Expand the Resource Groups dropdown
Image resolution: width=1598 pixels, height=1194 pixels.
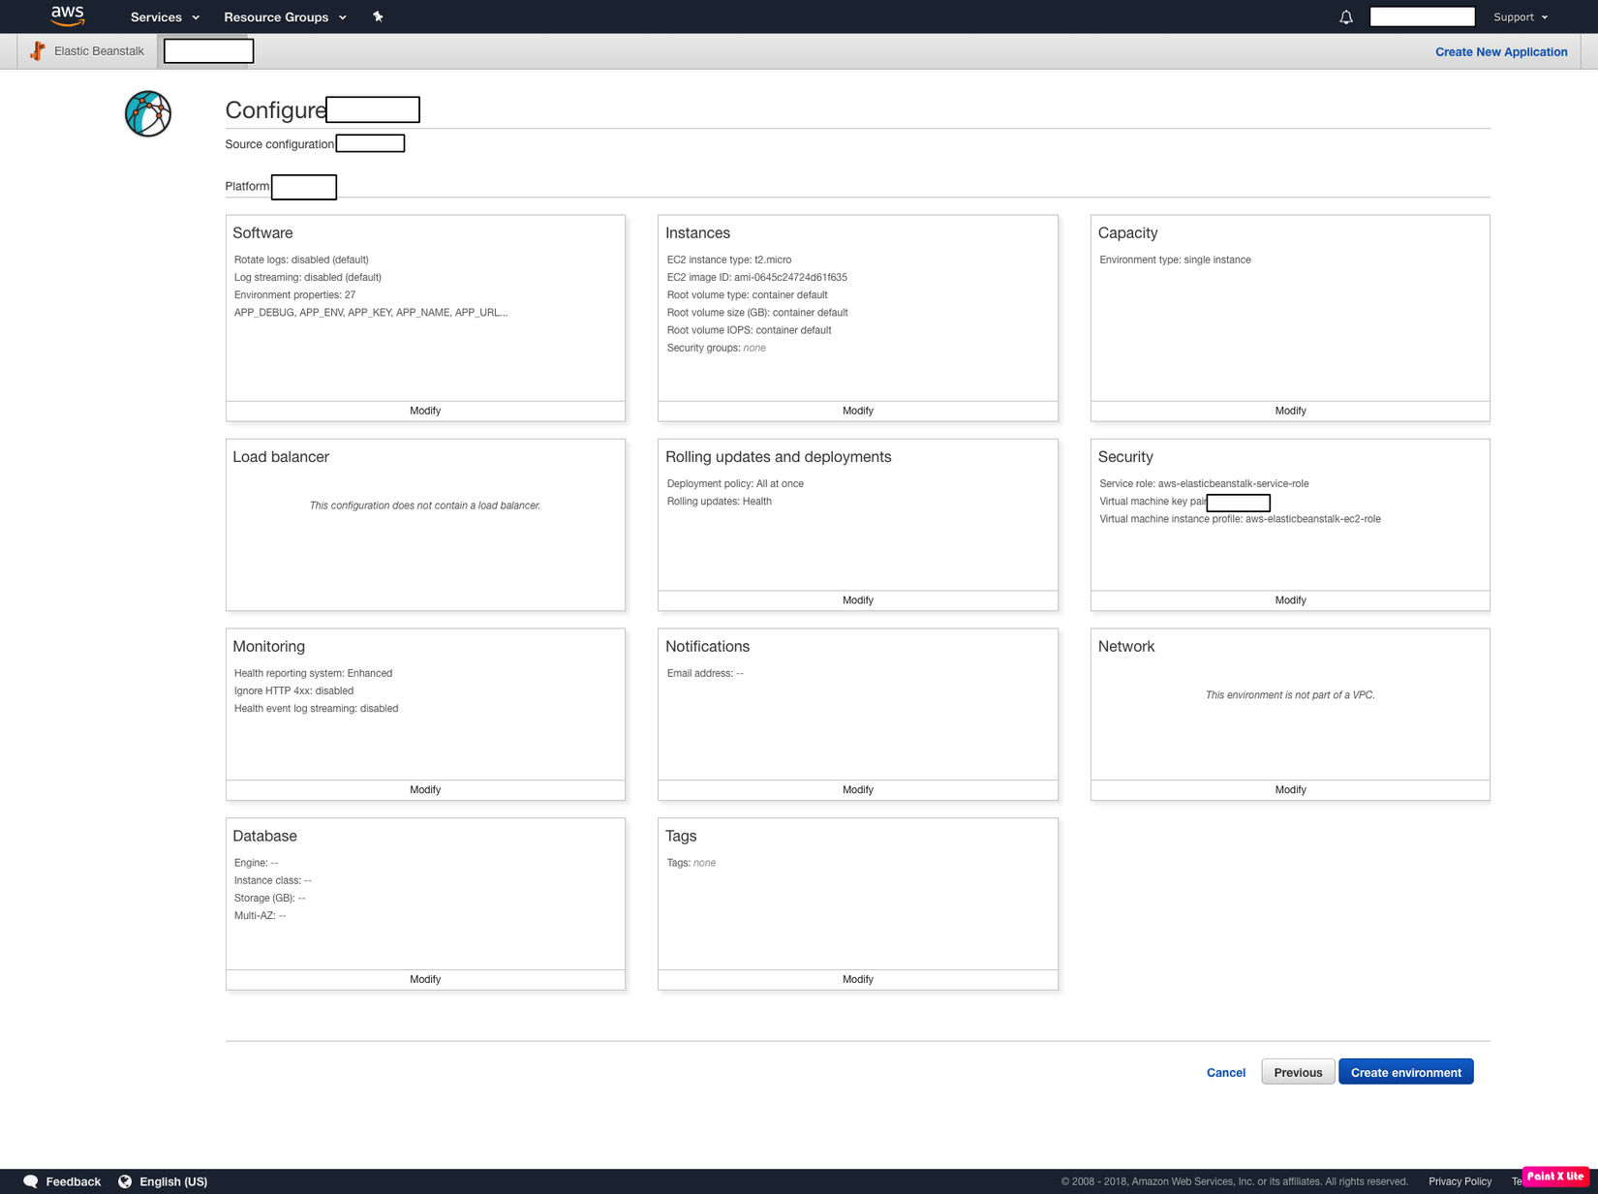[285, 17]
